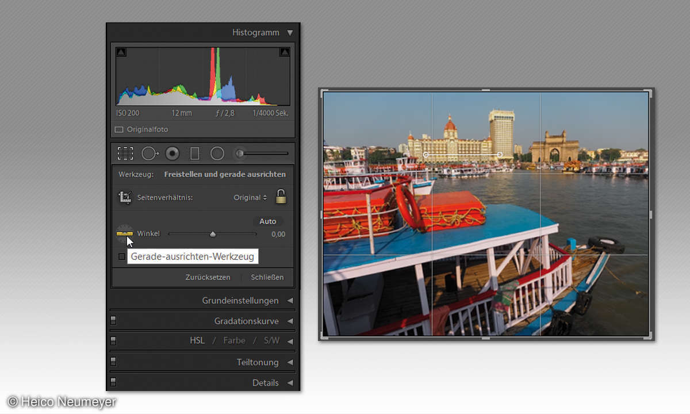Image resolution: width=690 pixels, height=414 pixels.
Task: Expand the Teiltonung panel
Action: pos(290,362)
